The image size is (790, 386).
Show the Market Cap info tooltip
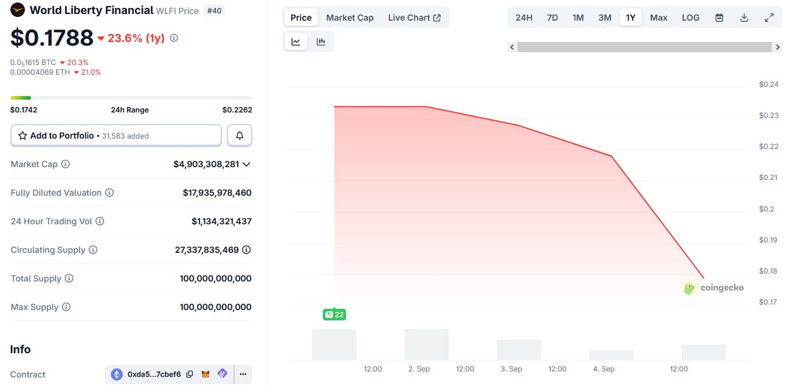[x=66, y=164]
